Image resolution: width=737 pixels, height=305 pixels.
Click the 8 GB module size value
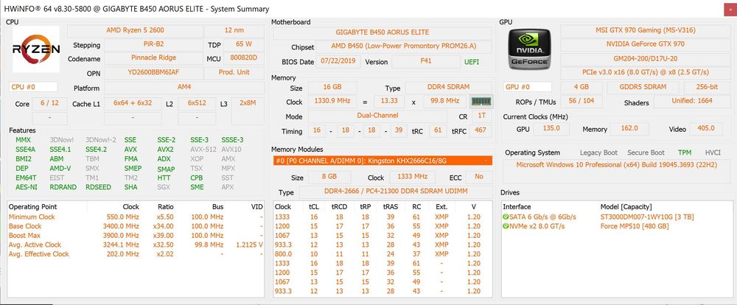329,177
